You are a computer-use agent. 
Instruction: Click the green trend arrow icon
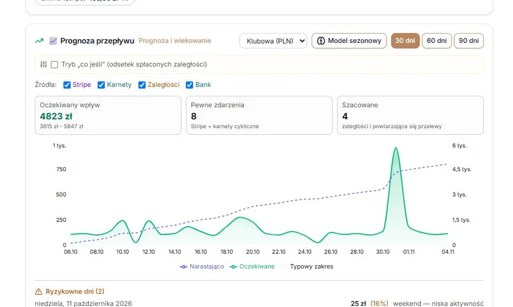(x=39, y=41)
